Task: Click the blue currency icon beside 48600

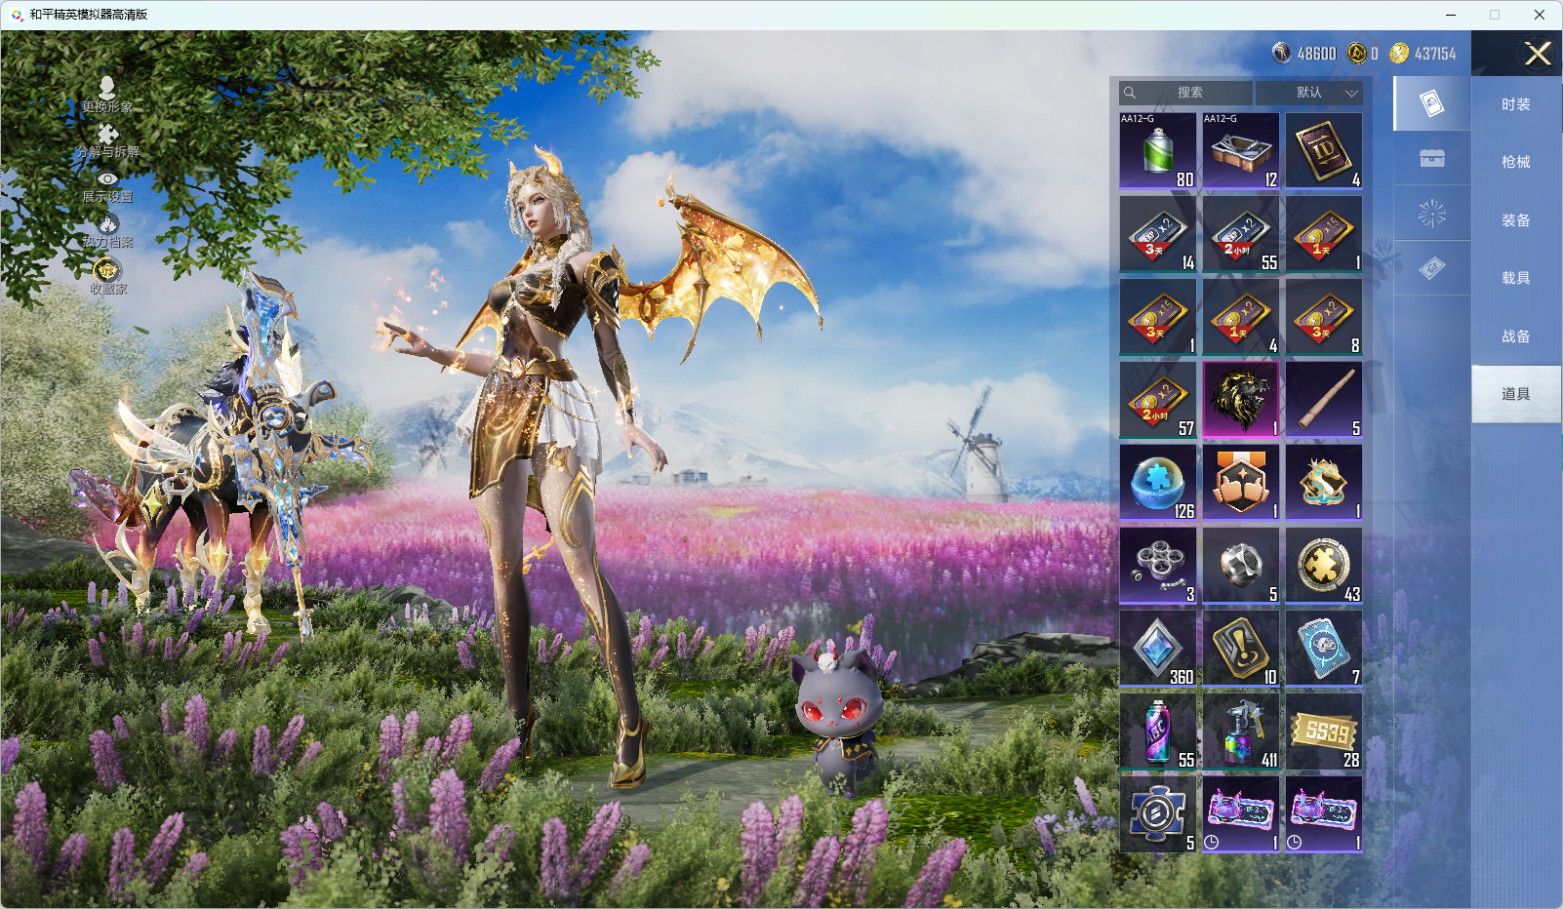Action: (1282, 53)
